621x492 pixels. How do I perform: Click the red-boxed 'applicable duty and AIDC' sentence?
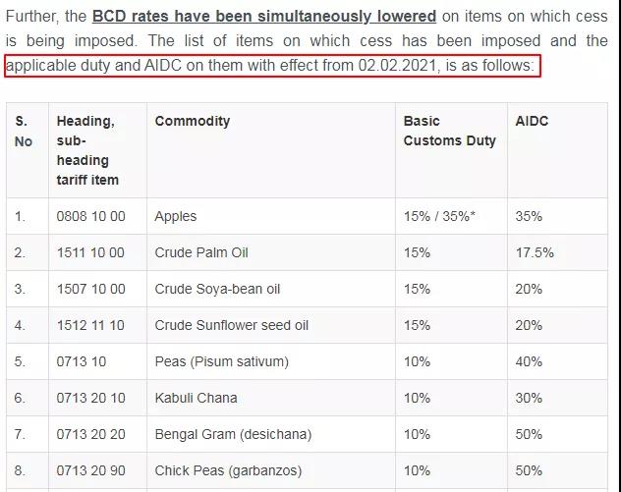point(270,66)
